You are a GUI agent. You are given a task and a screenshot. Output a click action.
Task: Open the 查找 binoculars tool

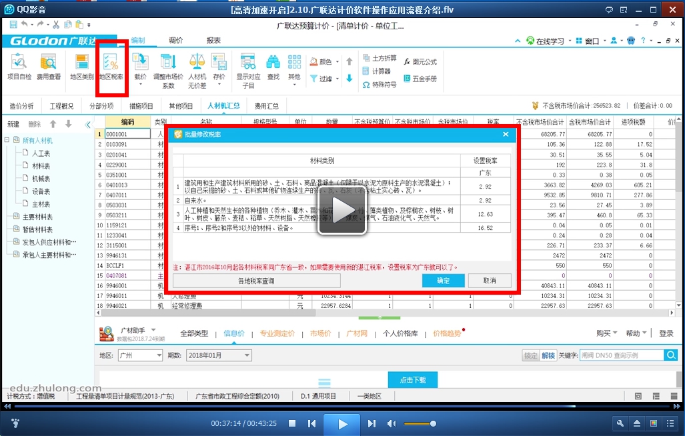click(x=273, y=67)
